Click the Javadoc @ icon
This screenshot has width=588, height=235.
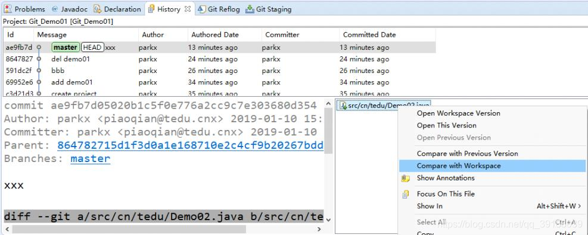55,9
